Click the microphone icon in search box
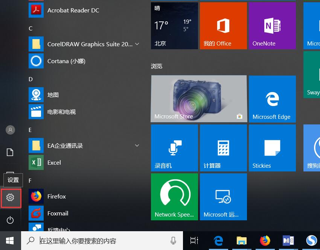Image resolution: width=320 pixels, height=250 pixels. click(x=173, y=241)
